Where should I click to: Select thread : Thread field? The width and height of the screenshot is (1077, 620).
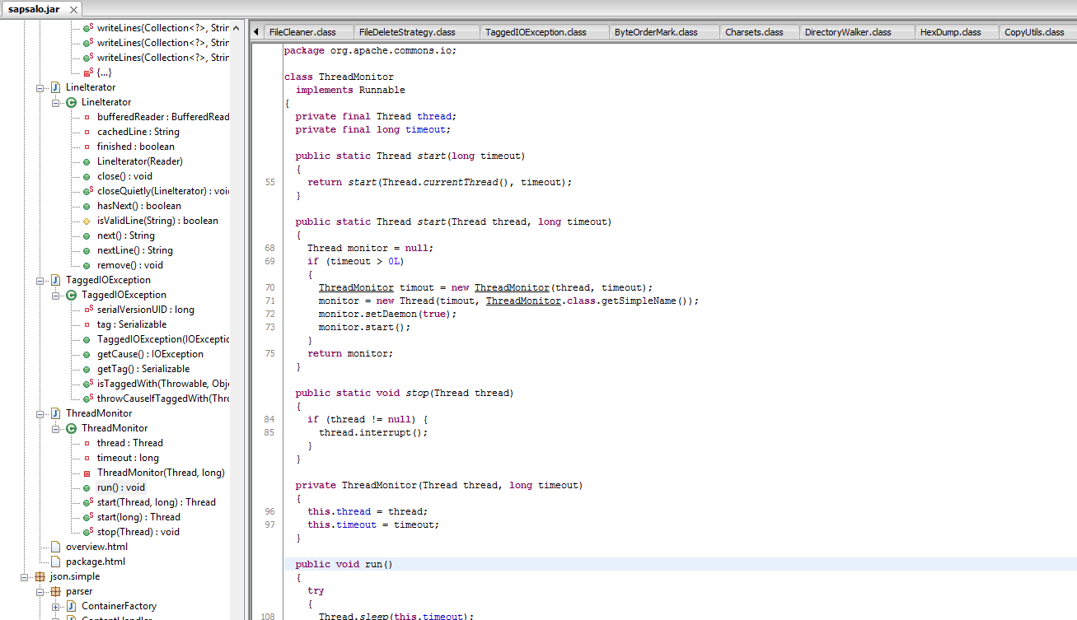coord(130,443)
